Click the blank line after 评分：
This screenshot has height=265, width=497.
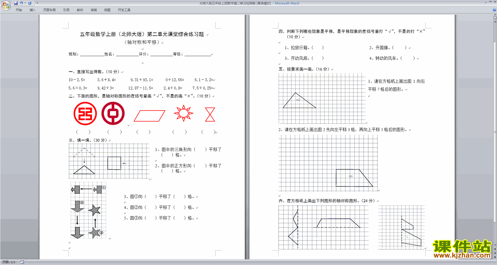point(162,54)
